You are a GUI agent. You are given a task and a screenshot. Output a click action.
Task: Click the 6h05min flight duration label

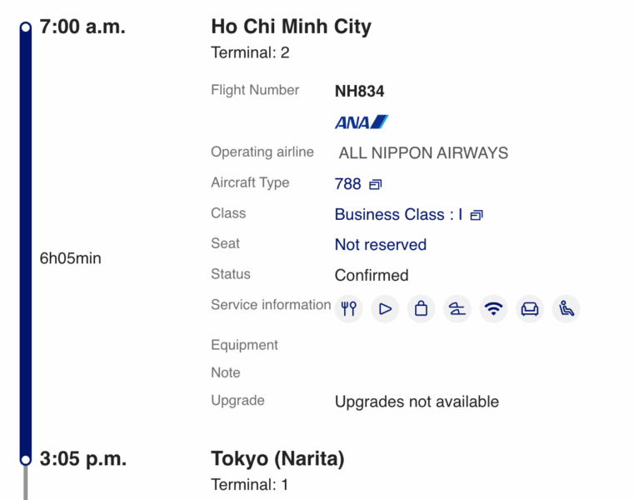(71, 258)
